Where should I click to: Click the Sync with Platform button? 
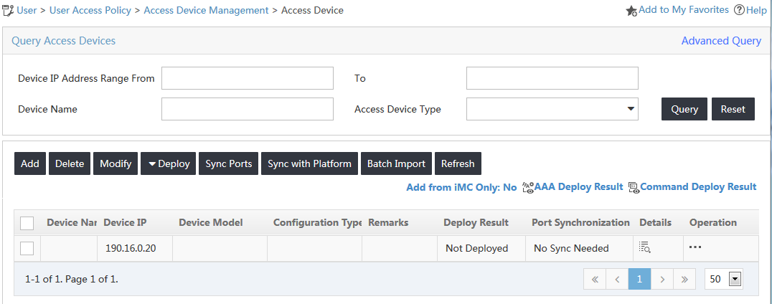tap(310, 163)
